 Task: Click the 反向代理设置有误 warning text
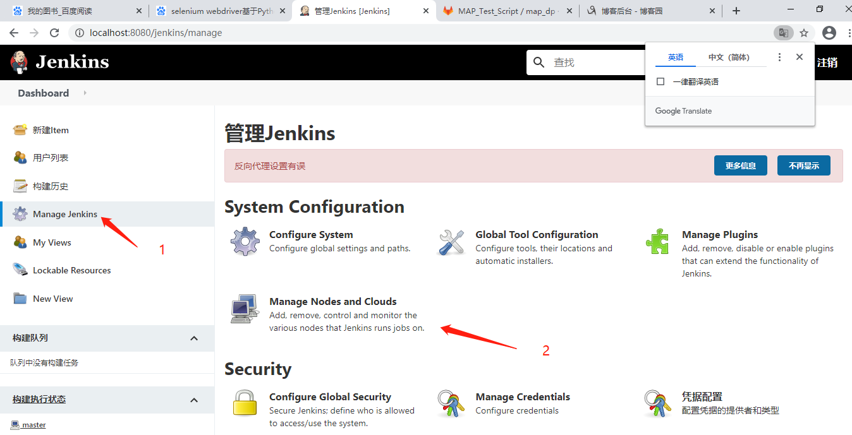pos(270,166)
